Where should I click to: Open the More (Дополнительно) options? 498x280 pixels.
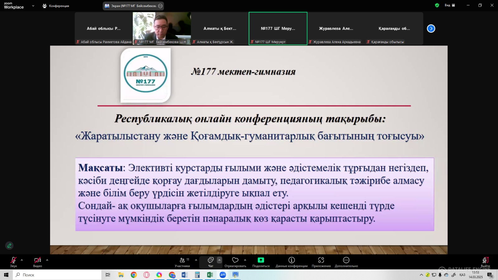[346, 262]
